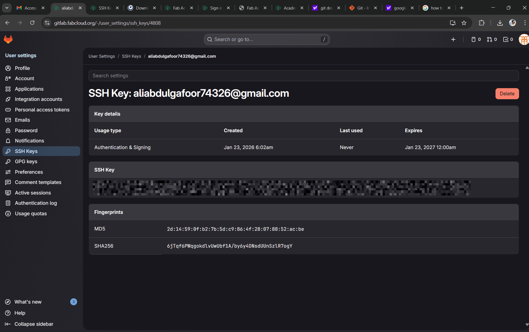The image size is (529, 332).
Task: Switch to the Sign in tab
Action: [216, 8]
